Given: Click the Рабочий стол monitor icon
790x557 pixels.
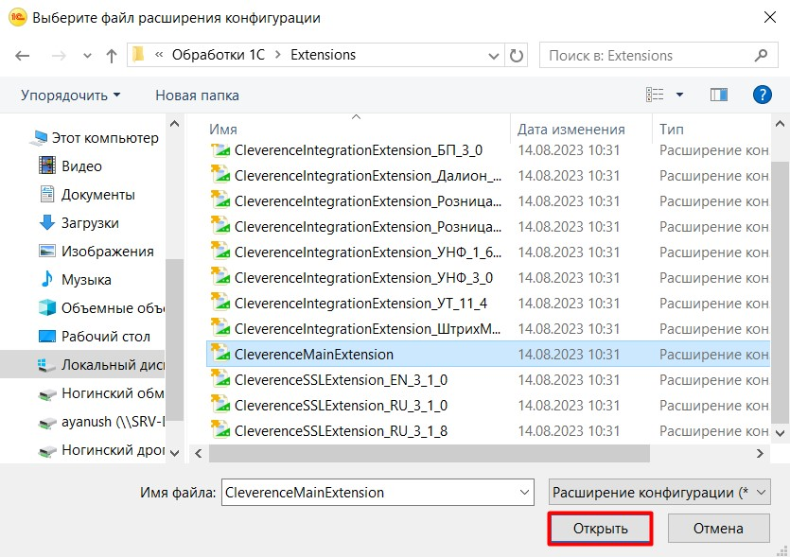Looking at the screenshot, I should tap(47, 336).
